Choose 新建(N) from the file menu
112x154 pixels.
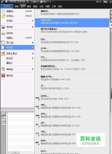click(18, 11)
